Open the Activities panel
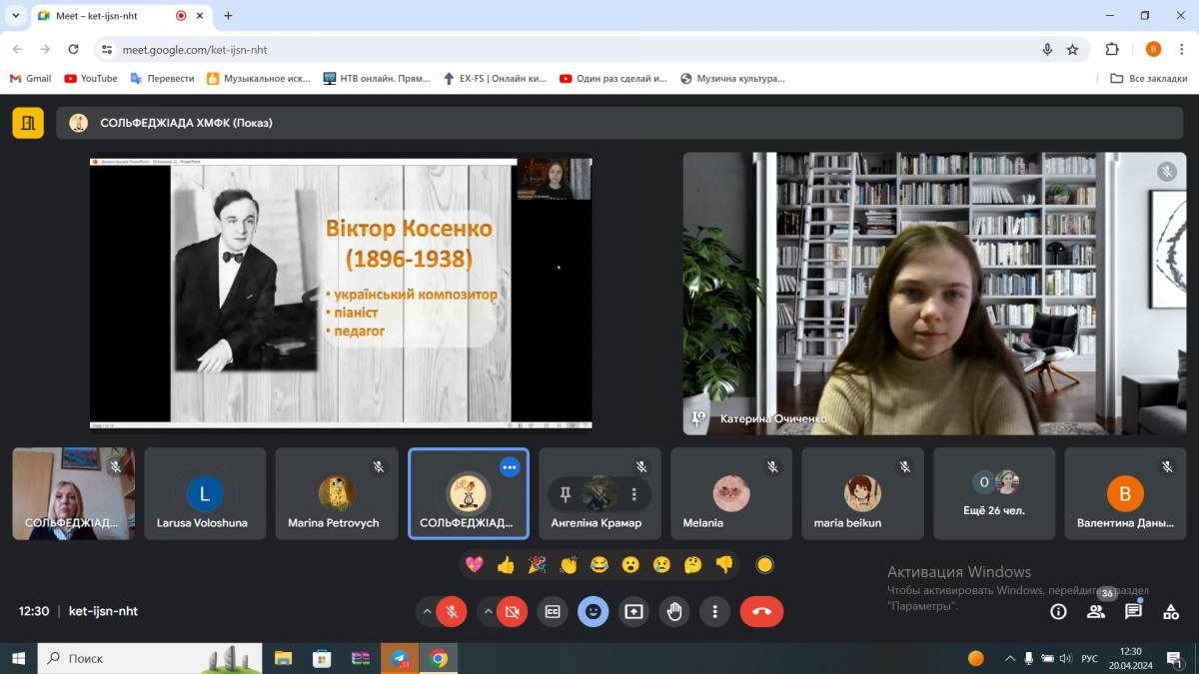 1170,611
